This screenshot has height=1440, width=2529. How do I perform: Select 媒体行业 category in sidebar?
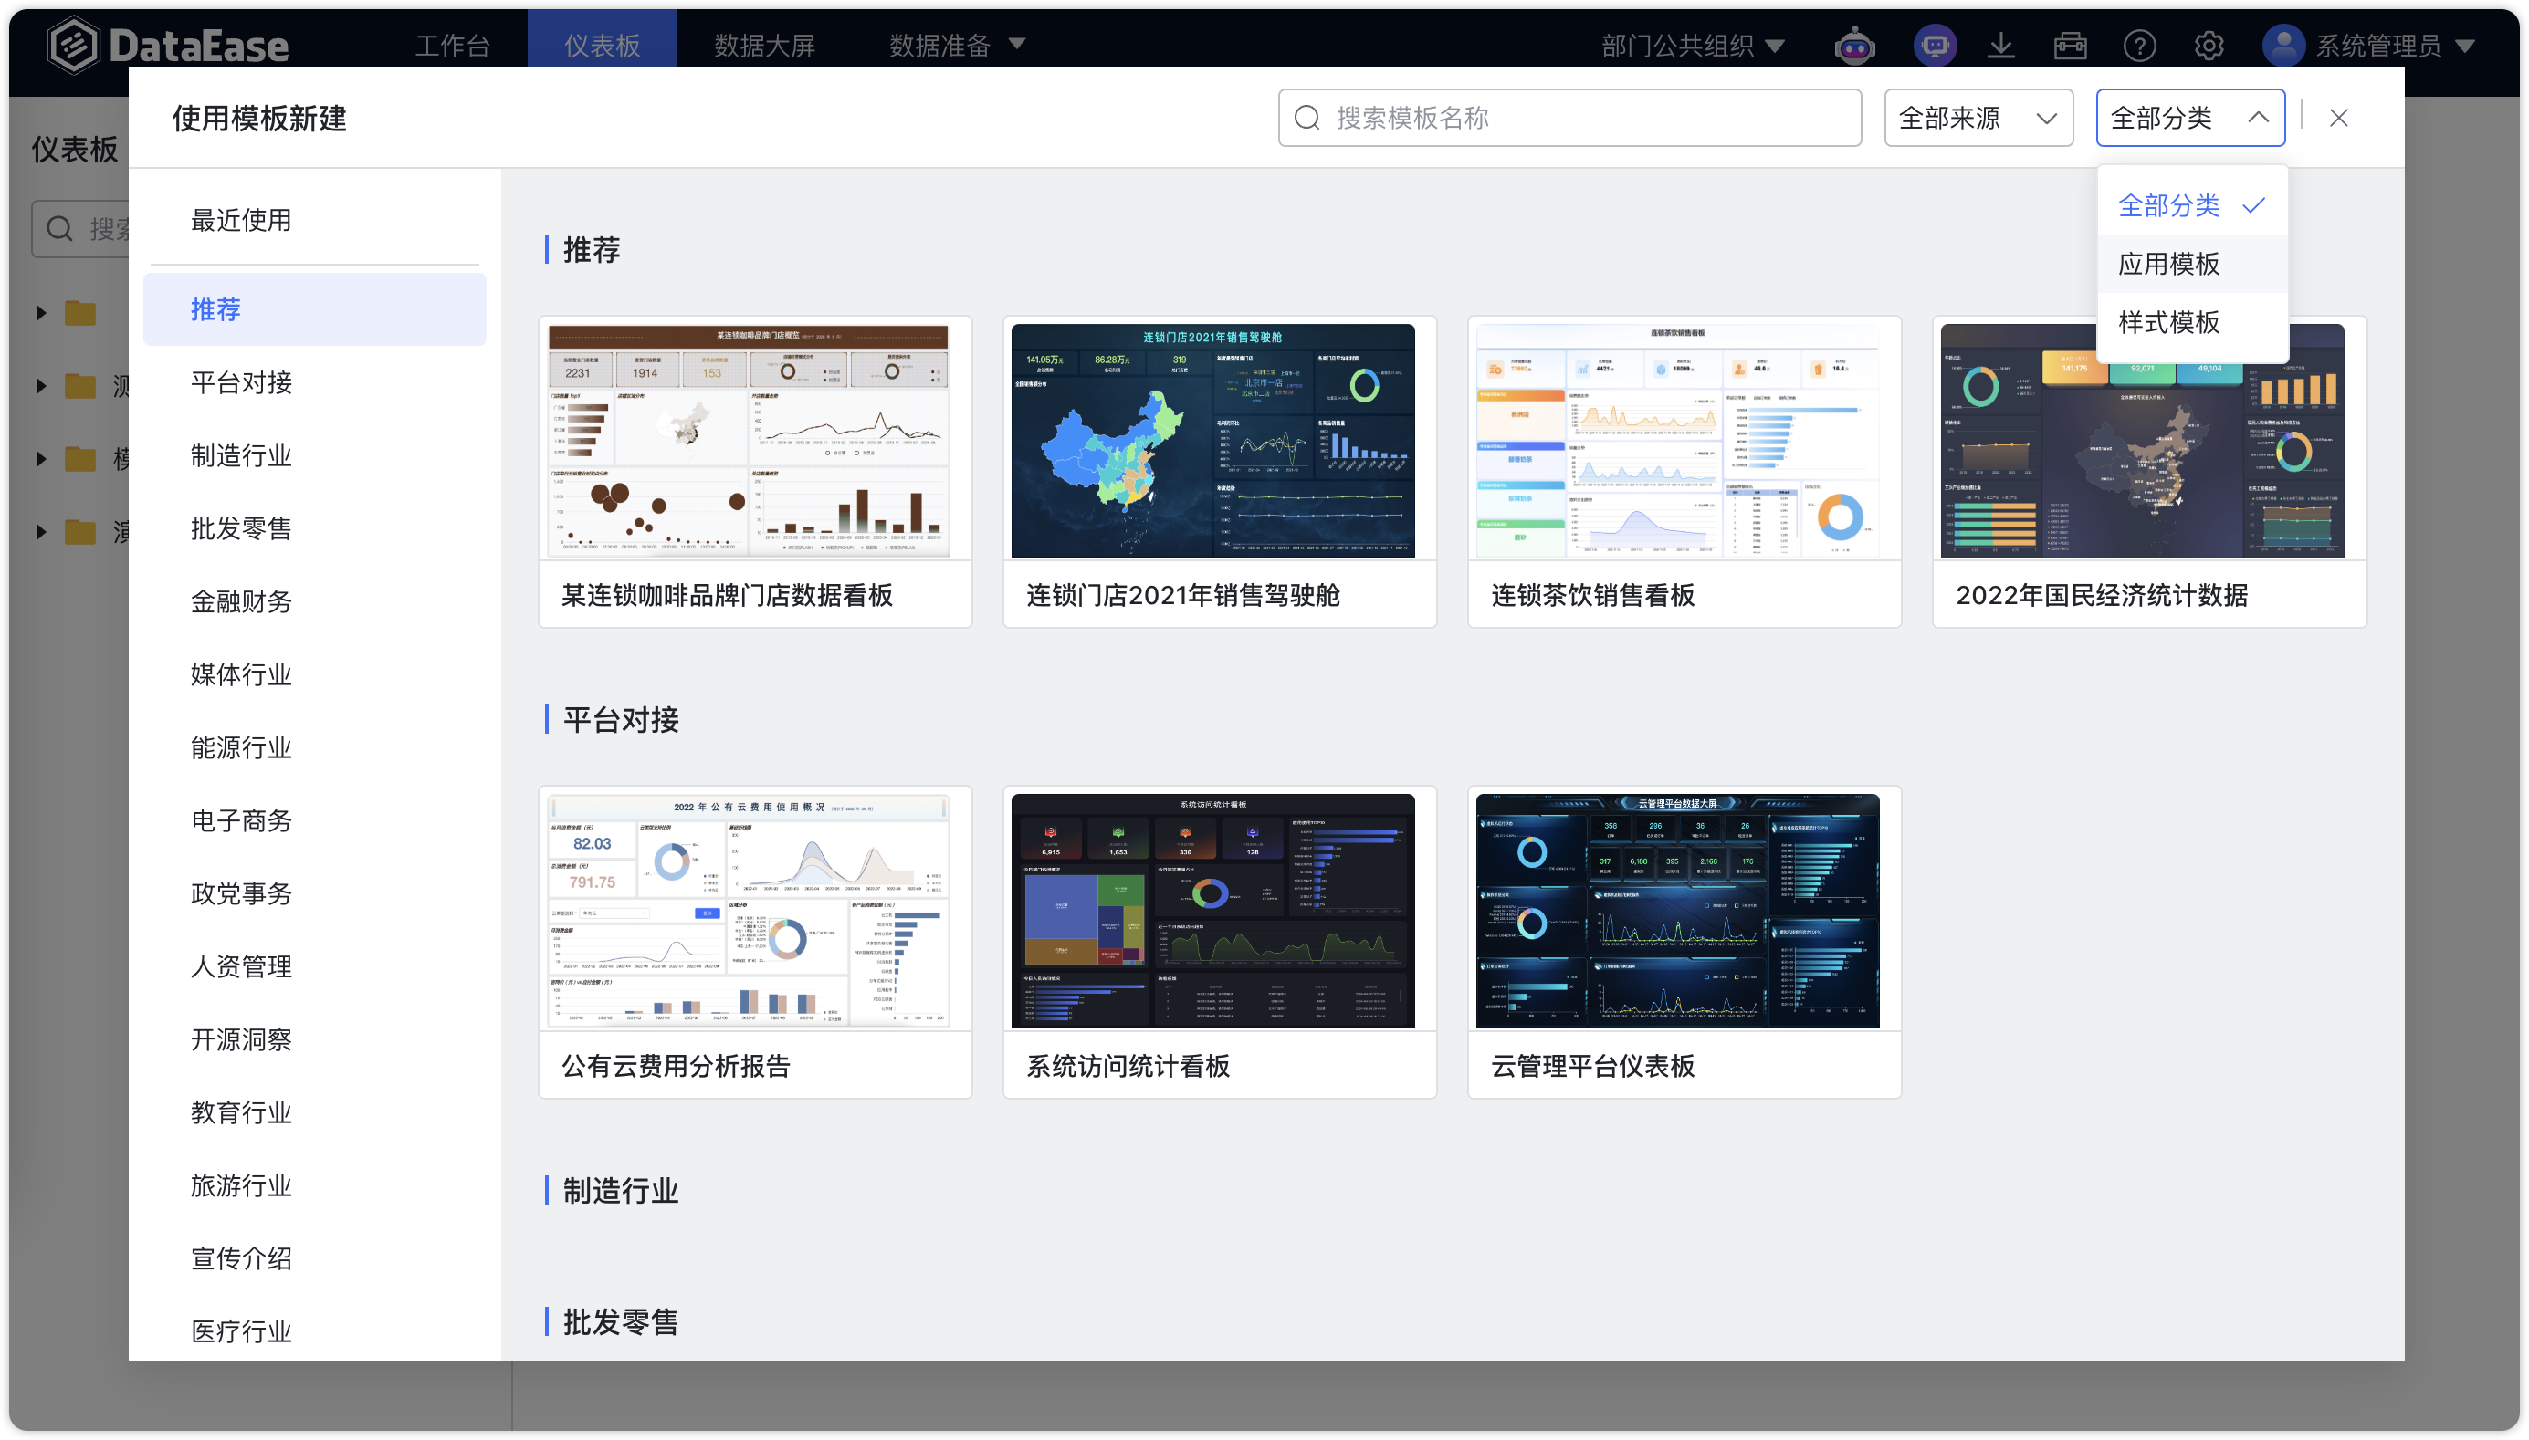[x=315, y=674]
